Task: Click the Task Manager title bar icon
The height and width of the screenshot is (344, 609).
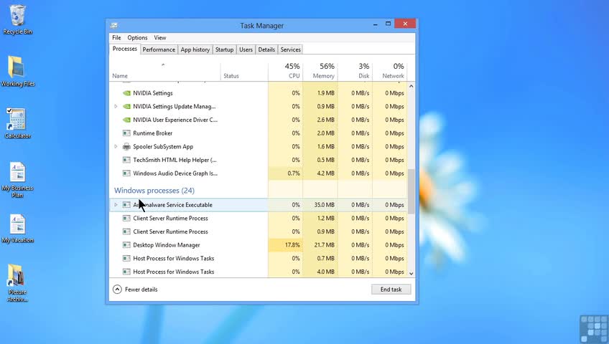Action: [x=113, y=26]
